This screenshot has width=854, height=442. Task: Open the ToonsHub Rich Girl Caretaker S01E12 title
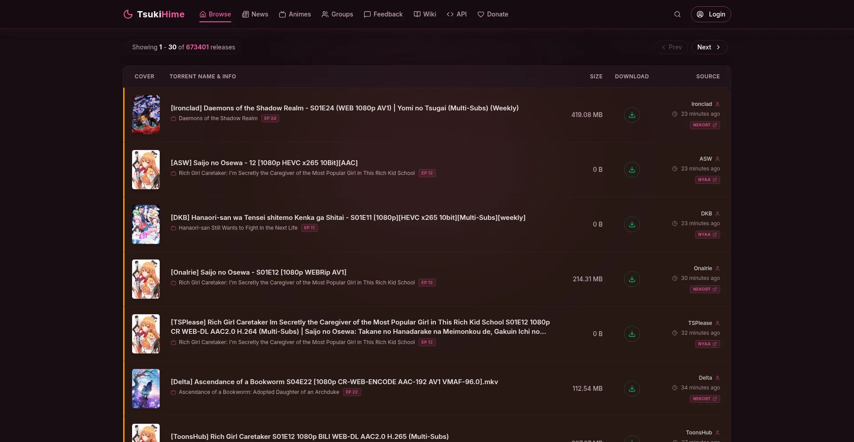(x=310, y=437)
